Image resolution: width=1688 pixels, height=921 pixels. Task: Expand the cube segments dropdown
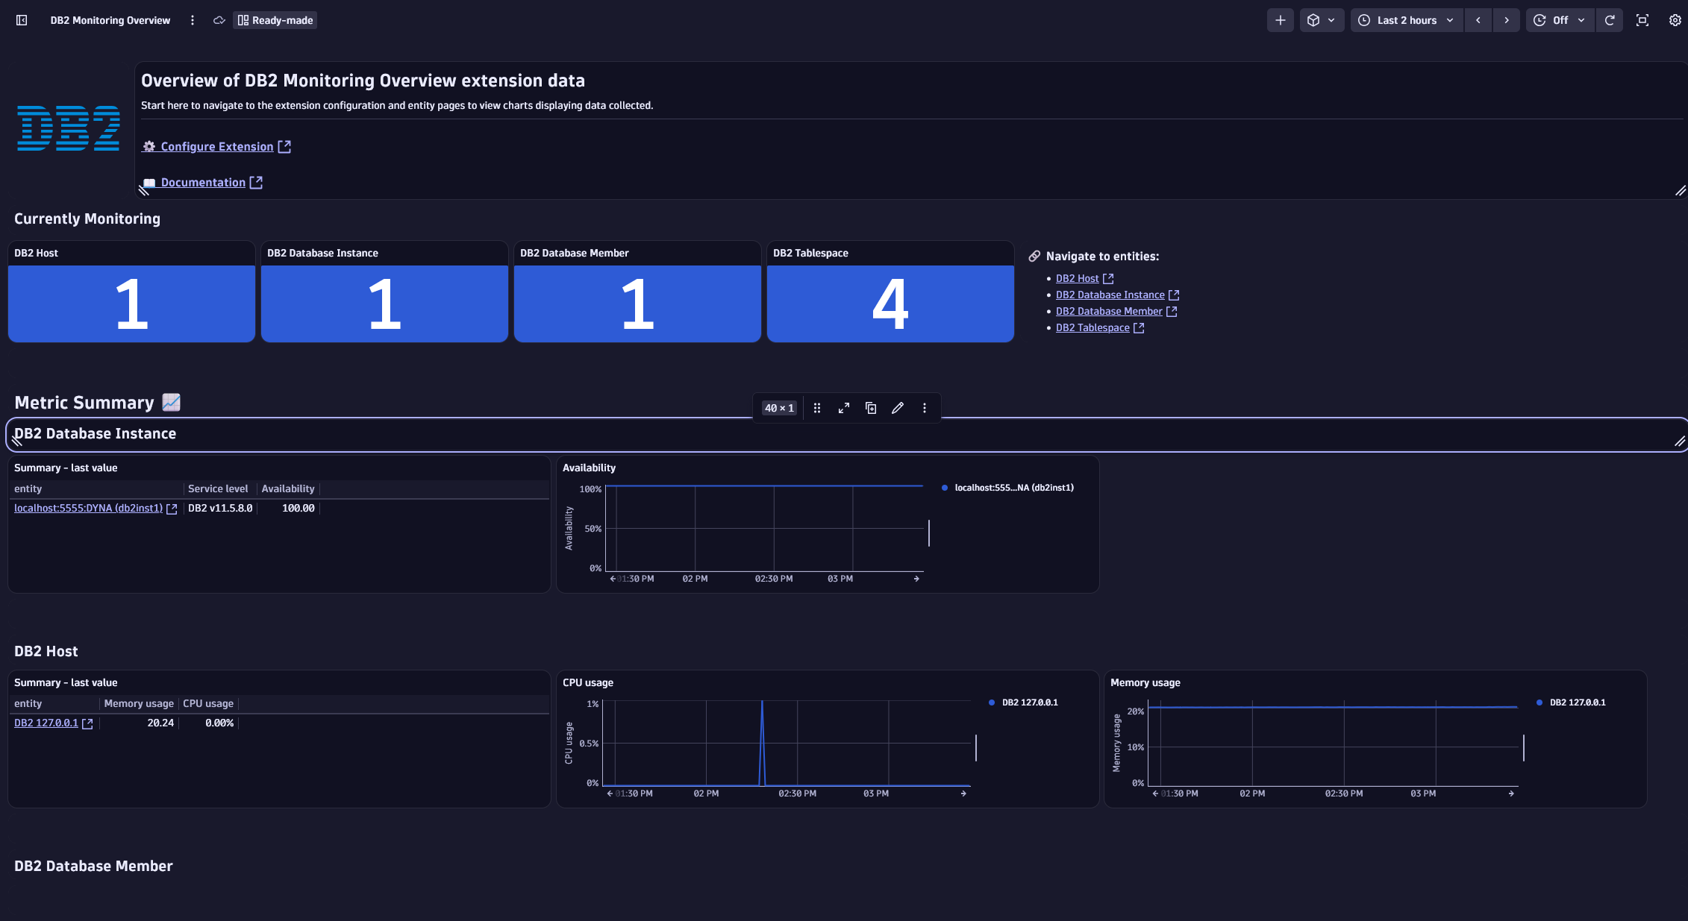(x=1321, y=20)
